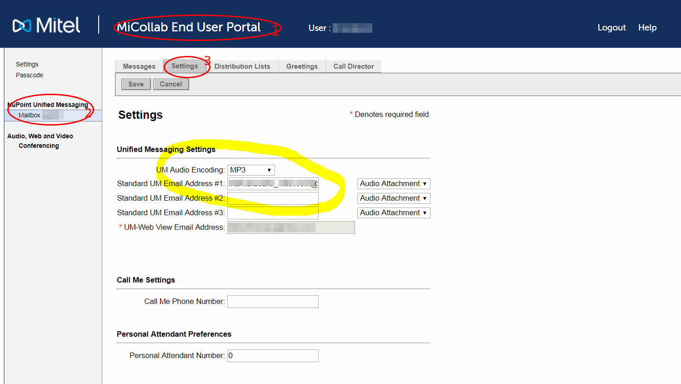The height and width of the screenshot is (384, 681).
Task: Logout of the MiCollab portal
Action: click(611, 27)
